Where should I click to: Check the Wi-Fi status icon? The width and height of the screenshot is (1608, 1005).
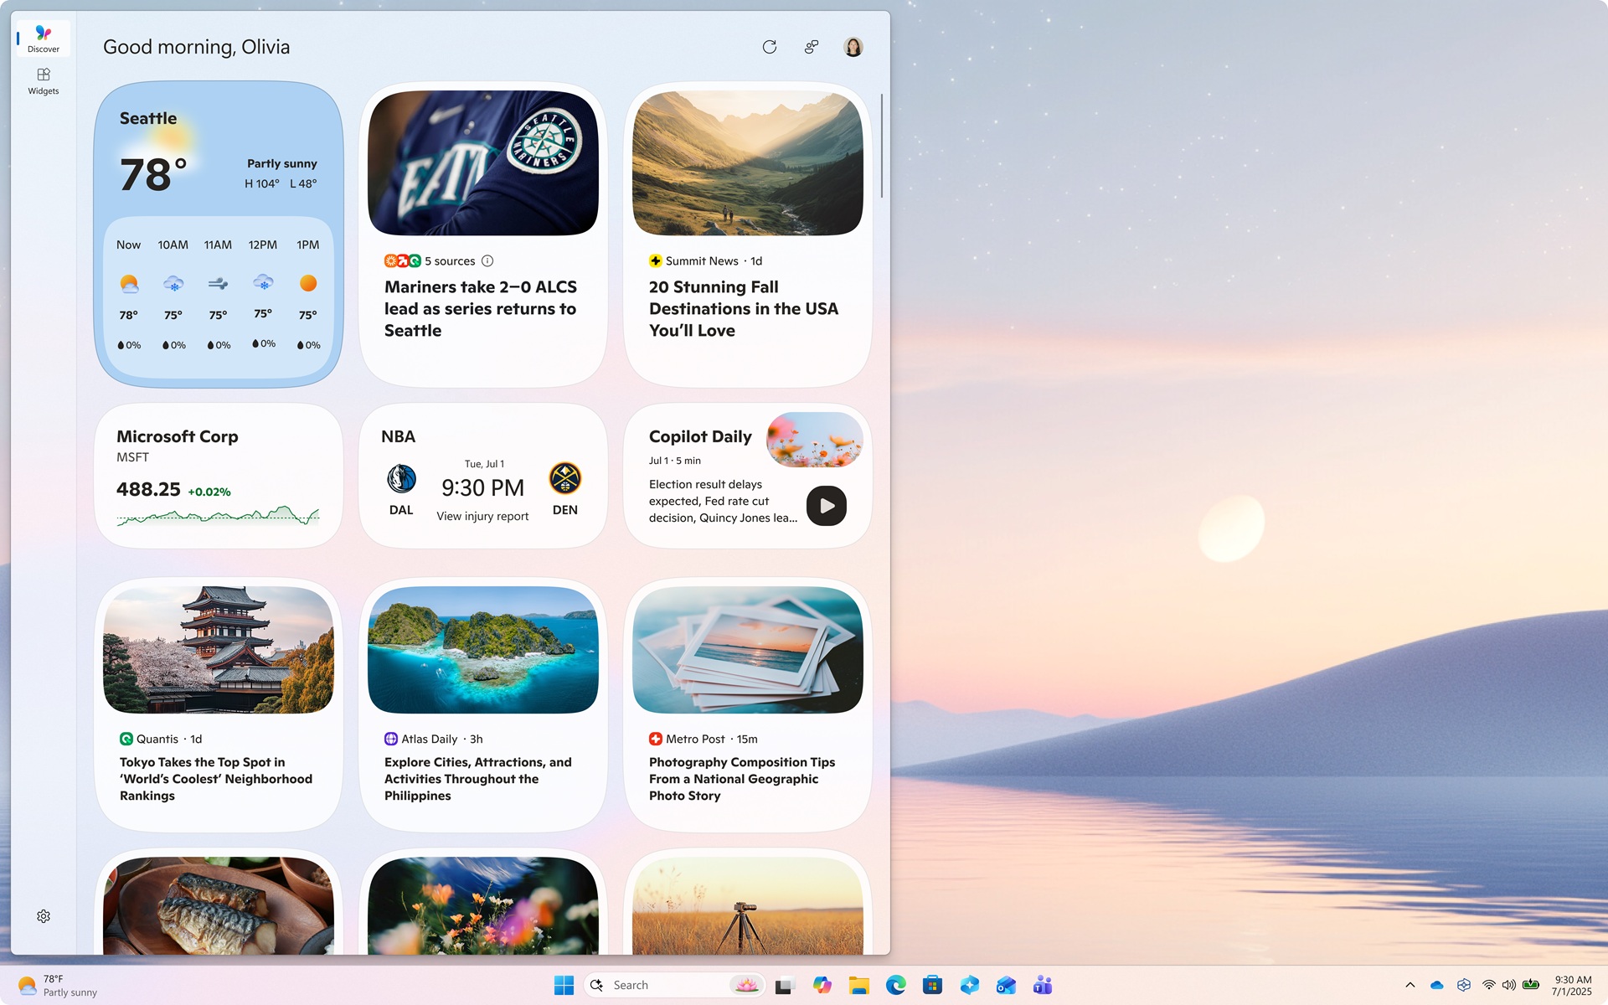click(1488, 985)
